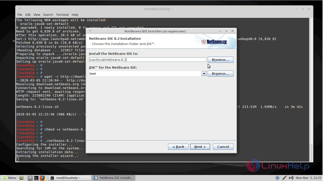Click the NetBeans IDE logo in header
This screenshot has width=323, height=181.
pyautogui.click(x=214, y=42)
